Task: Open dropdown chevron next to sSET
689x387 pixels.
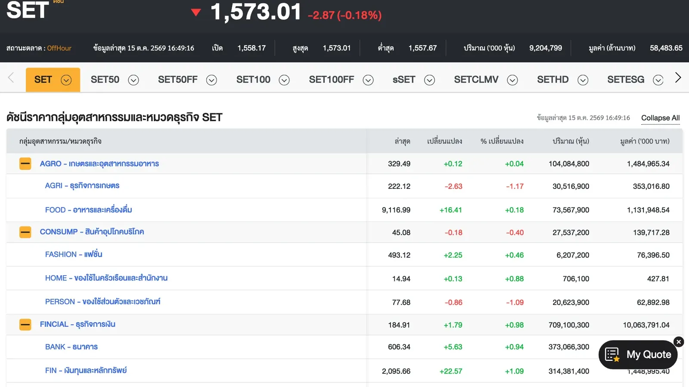Action: pos(430,80)
